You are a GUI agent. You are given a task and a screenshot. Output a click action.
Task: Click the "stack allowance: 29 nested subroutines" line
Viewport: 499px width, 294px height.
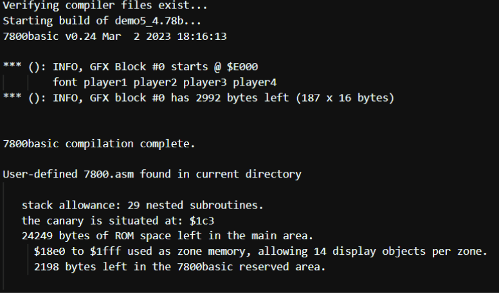click(x=143, y=205)
